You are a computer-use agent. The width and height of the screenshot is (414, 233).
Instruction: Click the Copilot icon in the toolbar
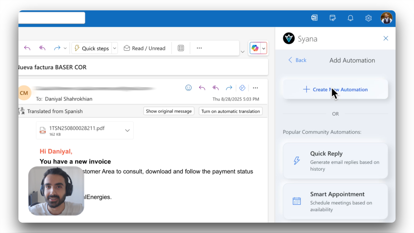pos(255,48)
